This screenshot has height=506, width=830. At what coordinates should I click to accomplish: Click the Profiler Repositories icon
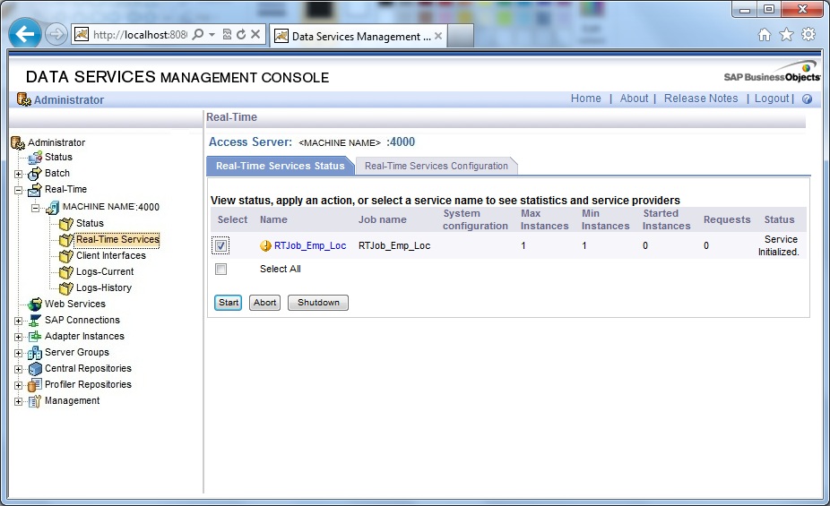35,385
